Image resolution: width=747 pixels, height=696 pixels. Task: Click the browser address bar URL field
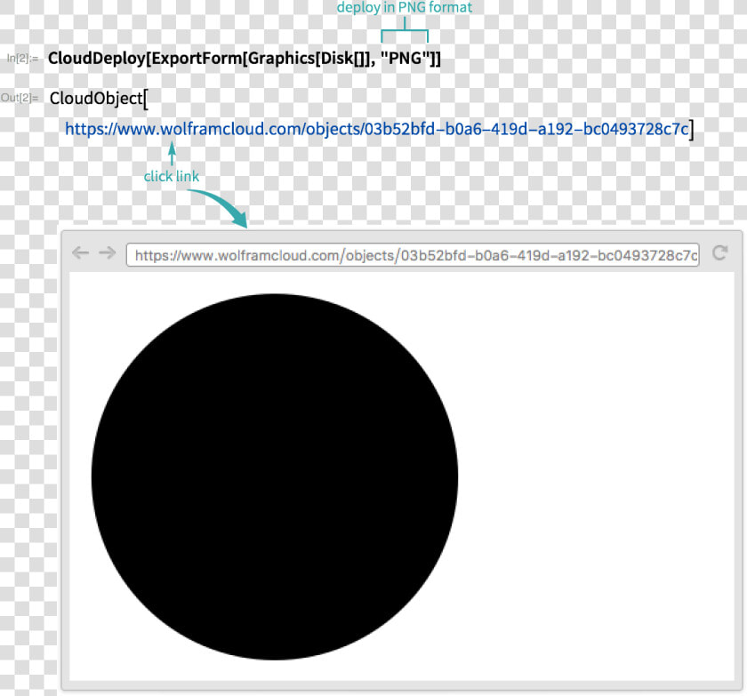413,255
